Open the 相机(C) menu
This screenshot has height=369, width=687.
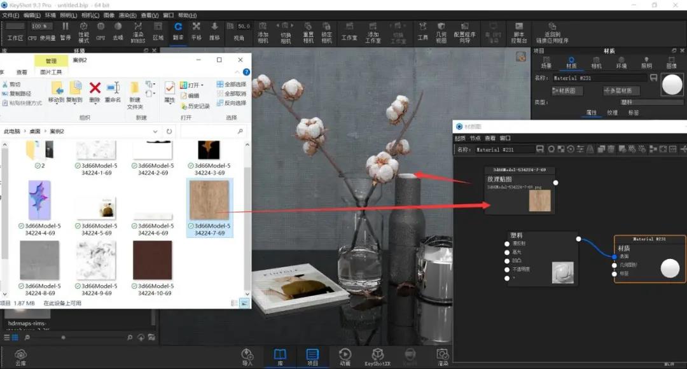tap(90, 15)
